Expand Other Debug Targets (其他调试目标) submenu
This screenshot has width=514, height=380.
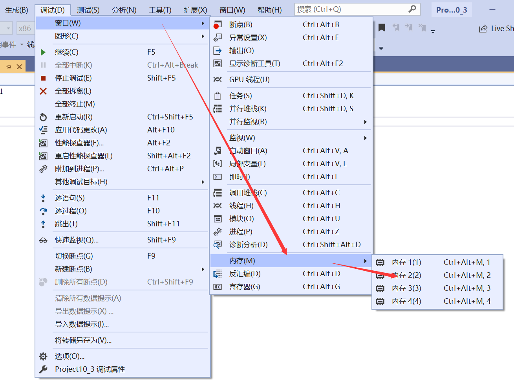(203, 182)
